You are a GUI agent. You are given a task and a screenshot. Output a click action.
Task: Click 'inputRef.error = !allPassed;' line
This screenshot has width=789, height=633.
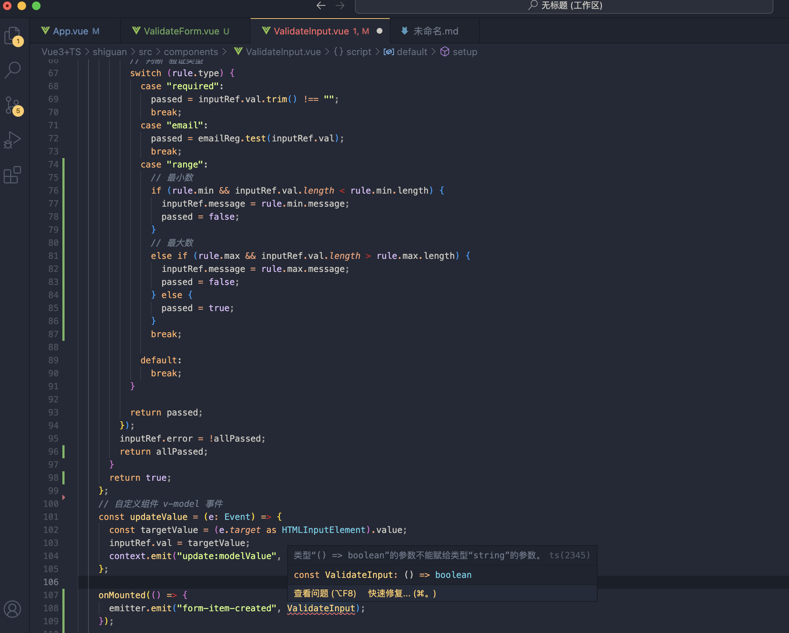193,439
